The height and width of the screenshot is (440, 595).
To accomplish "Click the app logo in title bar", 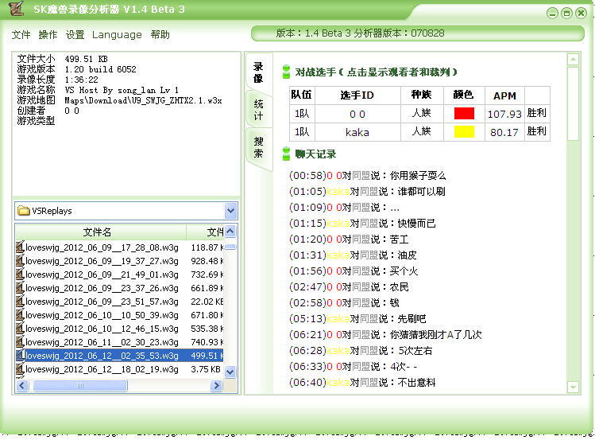I will coord(16,9).
